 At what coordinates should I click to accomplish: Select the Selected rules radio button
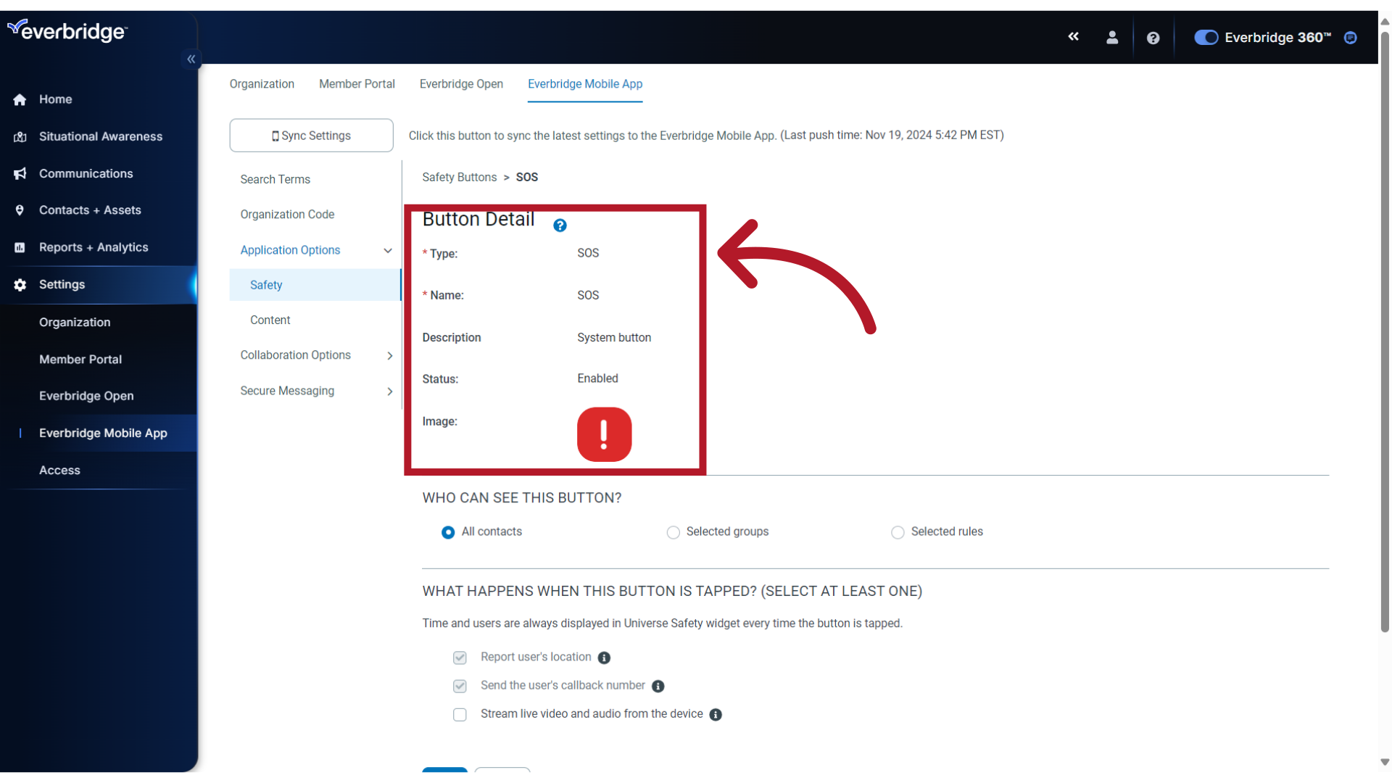[x=898, y=531]
